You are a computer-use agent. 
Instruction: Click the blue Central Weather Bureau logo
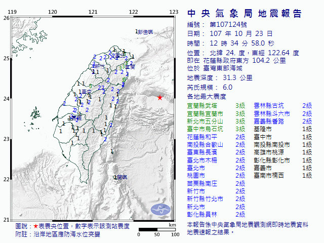pos(161,210)
